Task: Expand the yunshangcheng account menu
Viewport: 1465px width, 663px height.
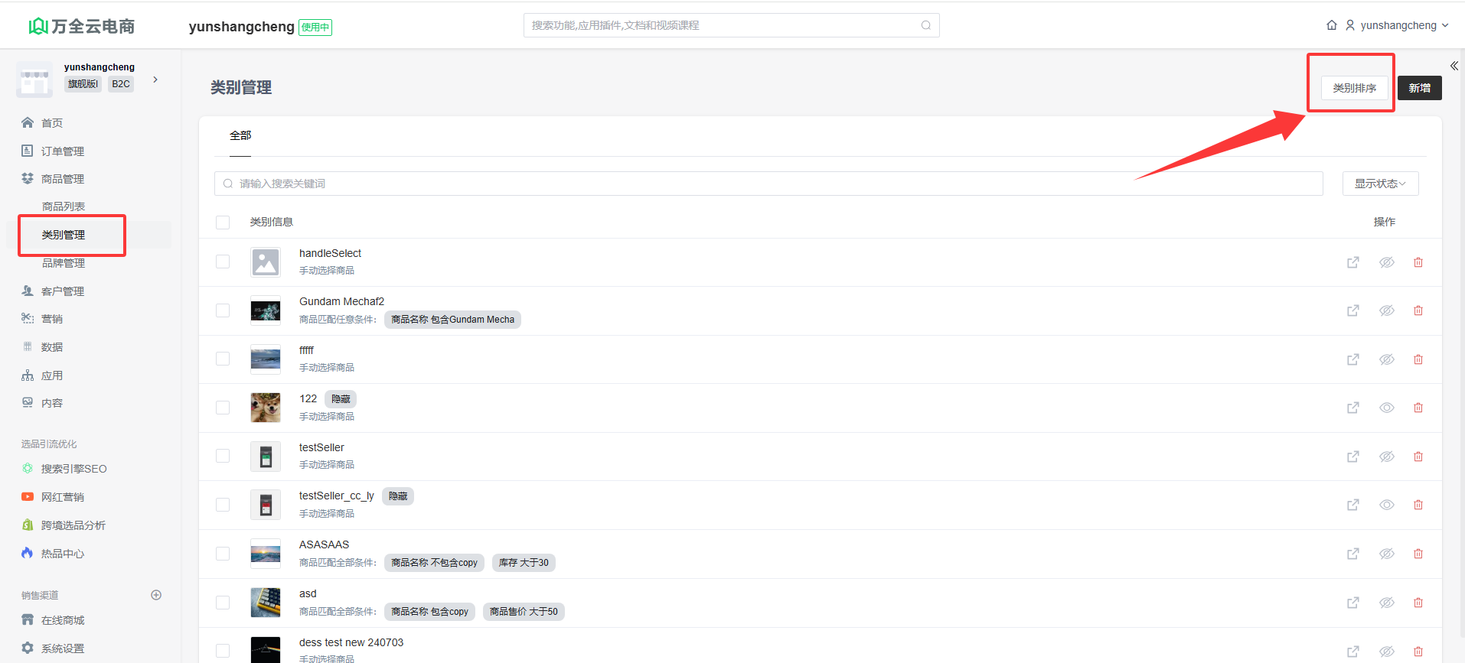Action: [1398, 25]
